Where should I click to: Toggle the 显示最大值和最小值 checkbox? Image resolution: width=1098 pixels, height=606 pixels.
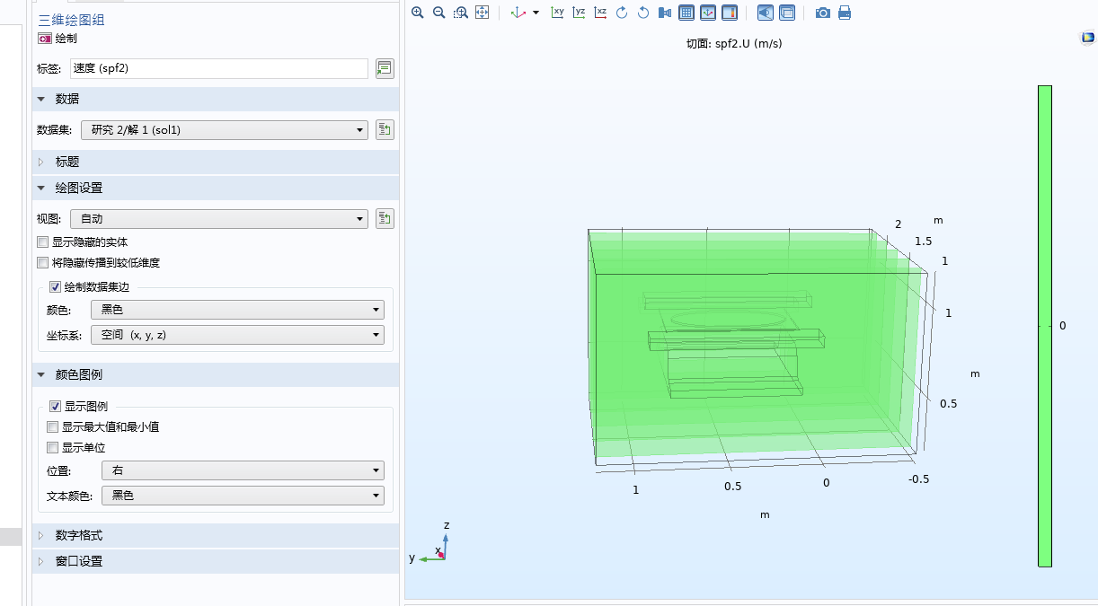pyautogui.click(x=53, y=427)
